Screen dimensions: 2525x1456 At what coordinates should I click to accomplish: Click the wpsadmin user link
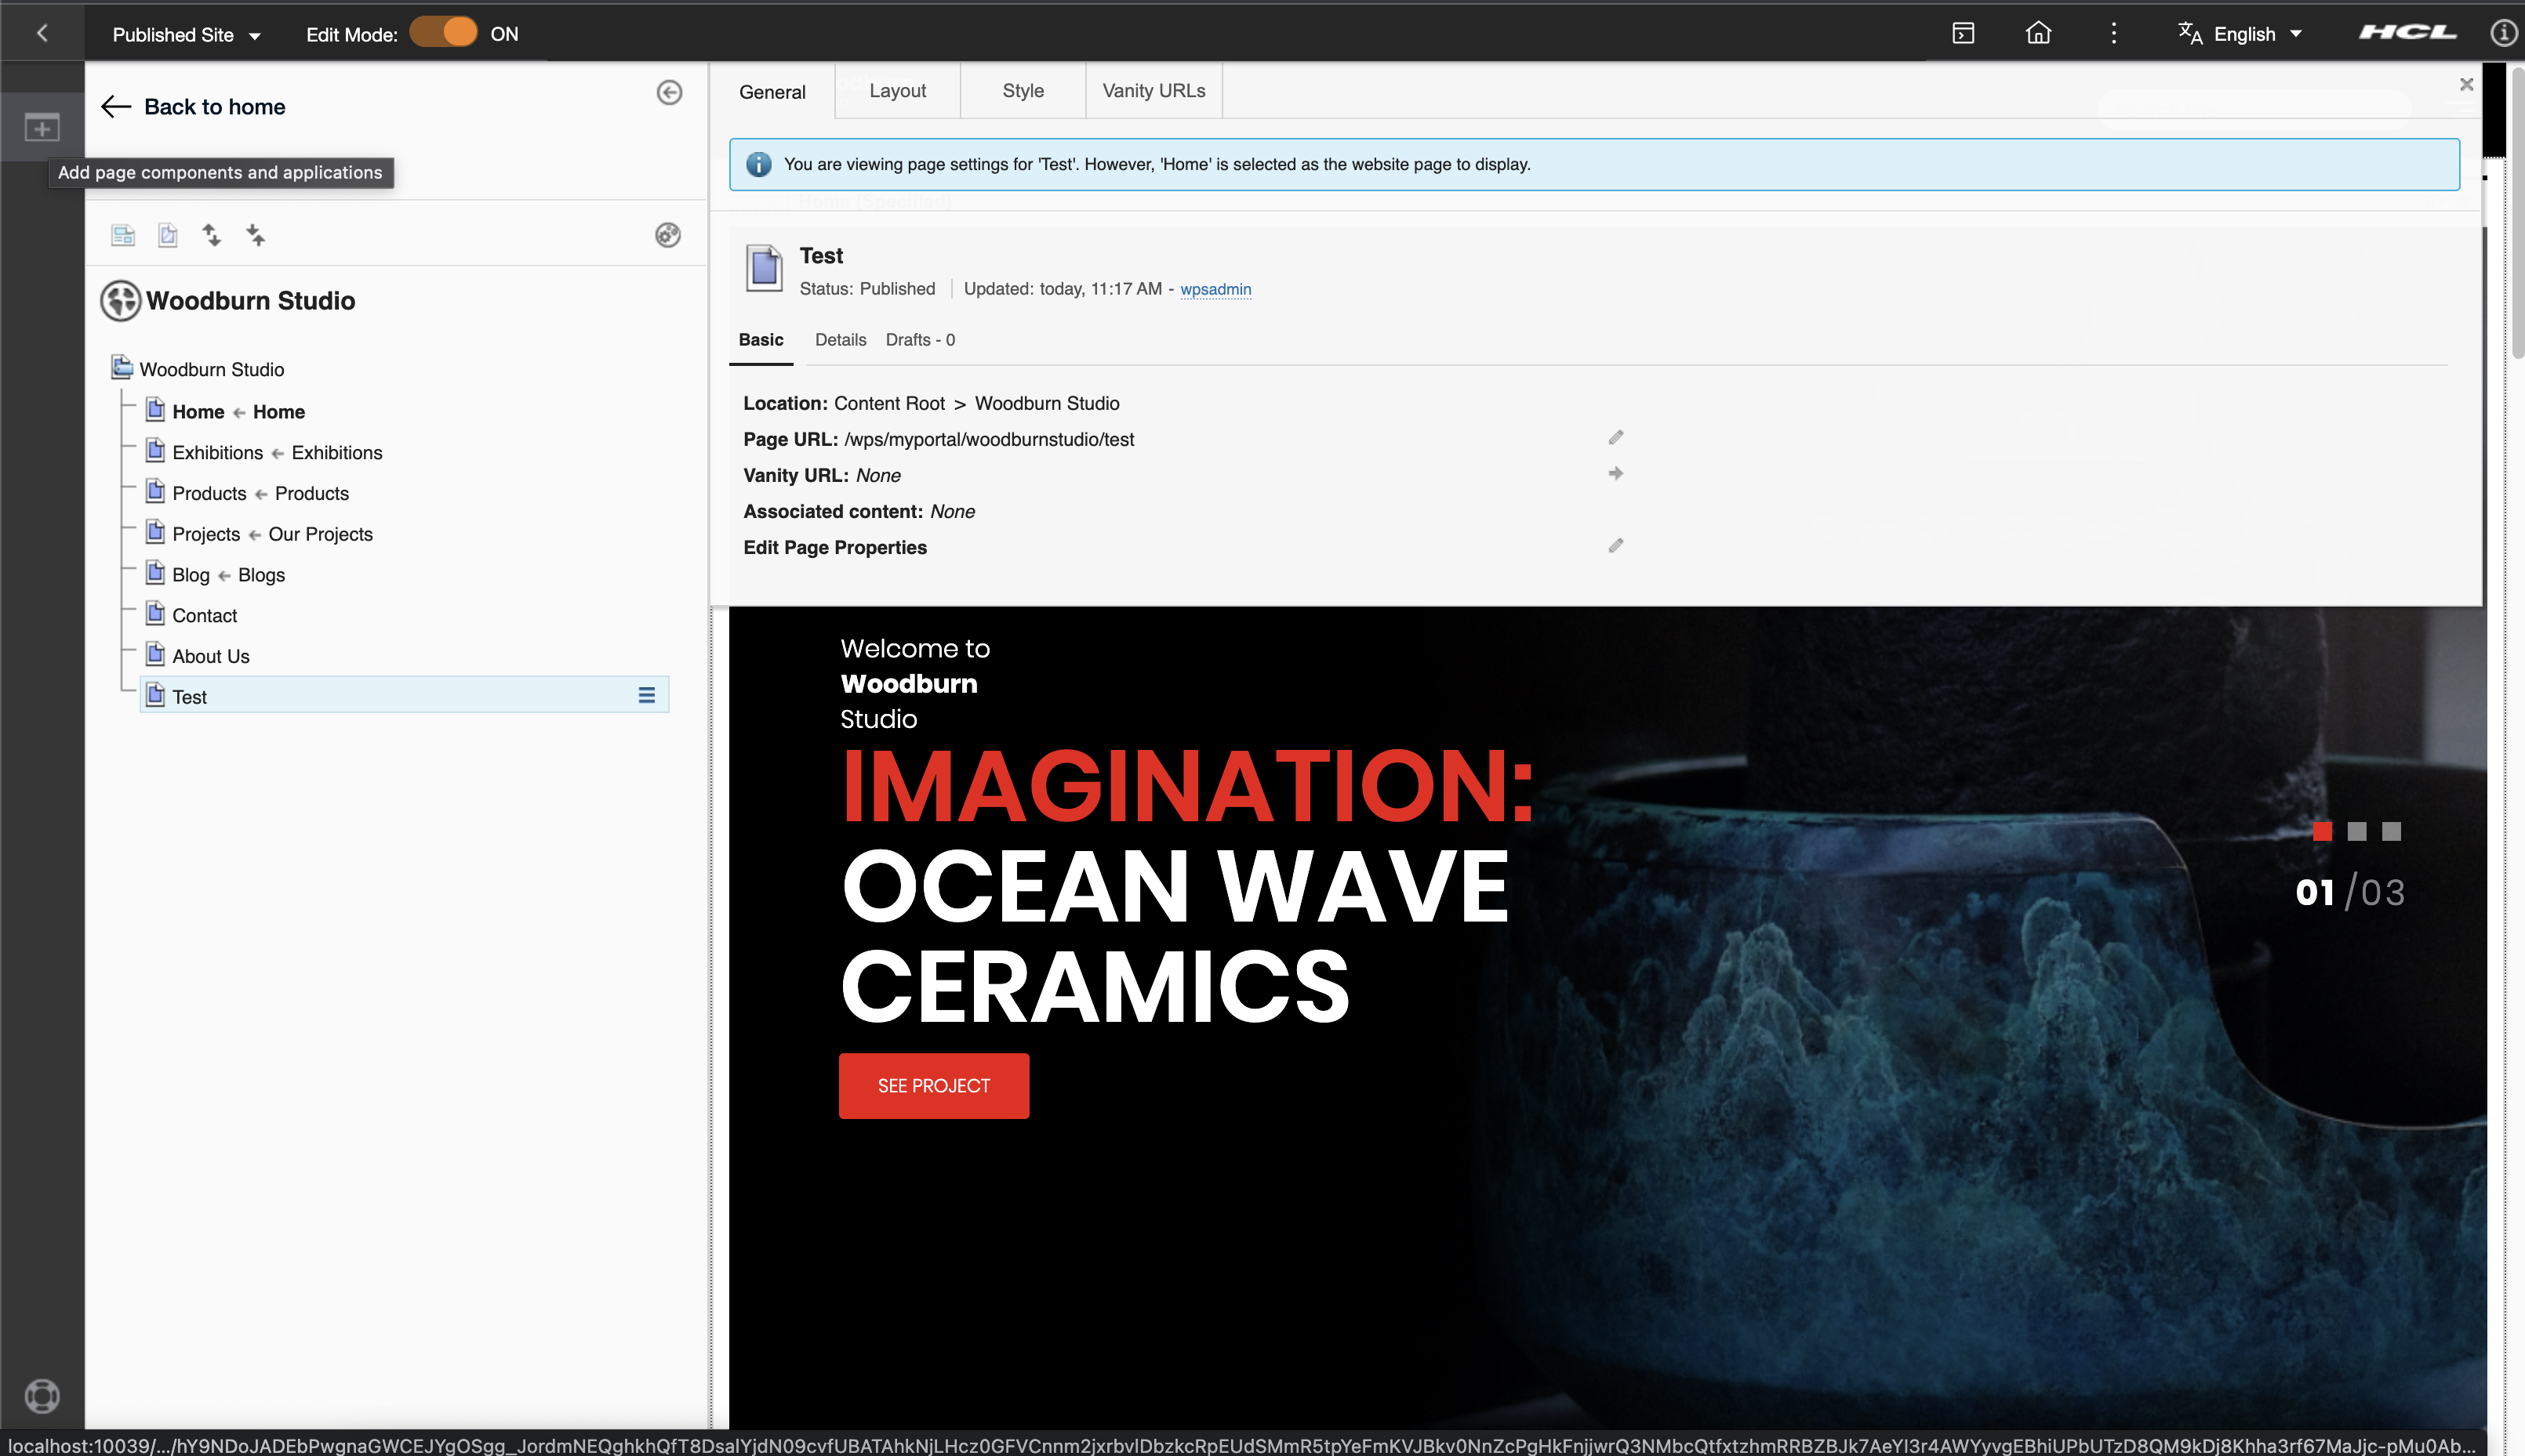coord(1215,289)
